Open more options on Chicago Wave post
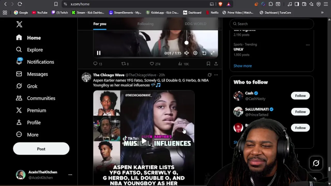Image resolution: width=331 pixels, height=186 pixels. pos(216,75)
